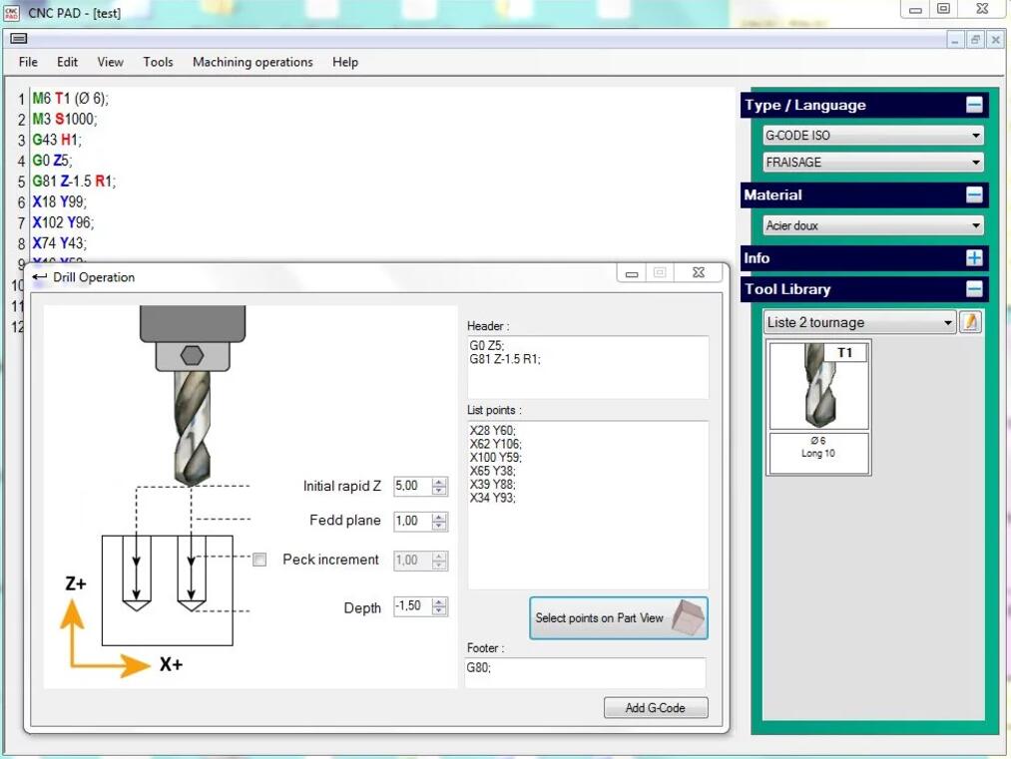The height and width of the screenshot is (759, 1011).
Task: Restore the inner test document window
Action: 975,40
